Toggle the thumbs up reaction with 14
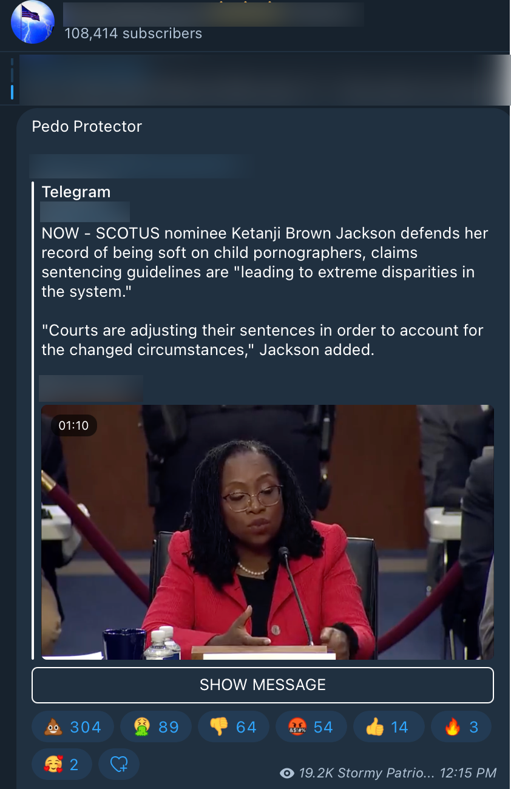511x789 pixels. [388, 727]
